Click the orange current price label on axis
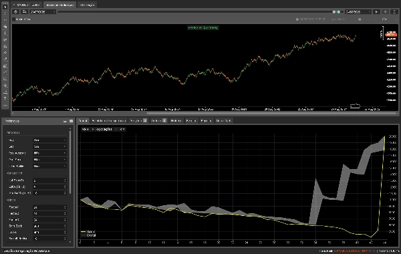This screenshot has height=254, width=401. coord(391,35)
